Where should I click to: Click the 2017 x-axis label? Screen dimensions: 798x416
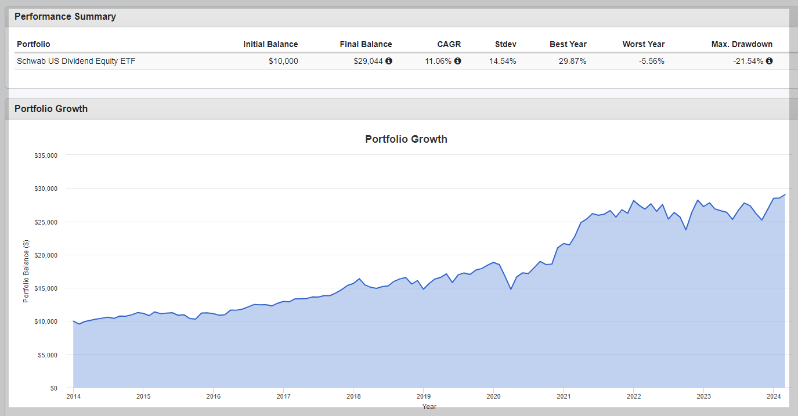283,397
